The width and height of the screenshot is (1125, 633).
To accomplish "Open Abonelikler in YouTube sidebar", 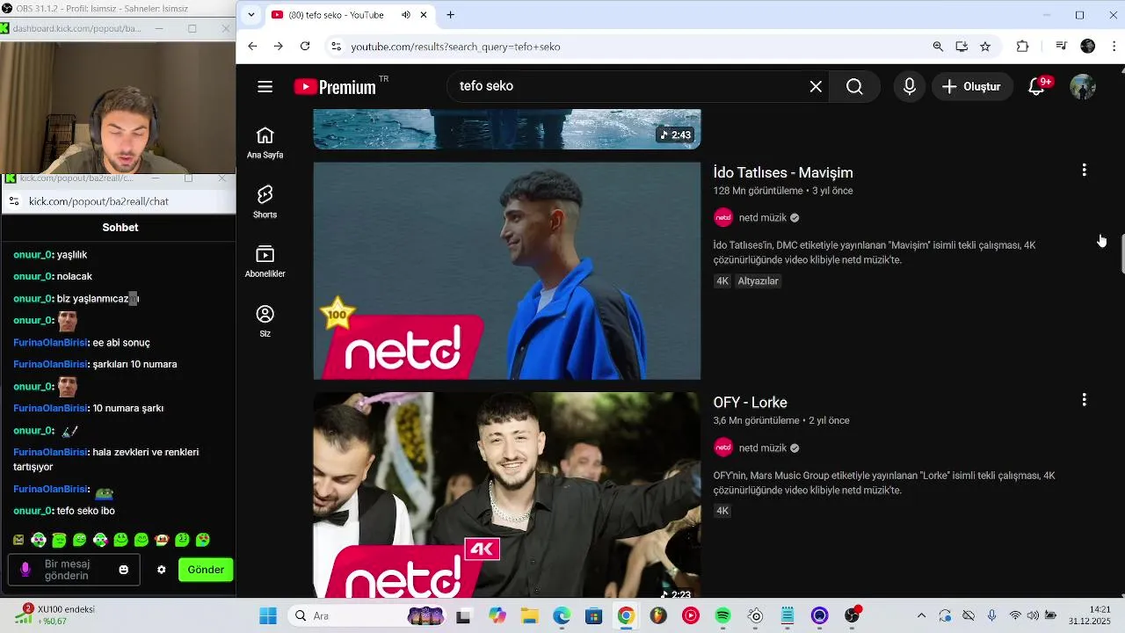I will (x=265, y=262).
